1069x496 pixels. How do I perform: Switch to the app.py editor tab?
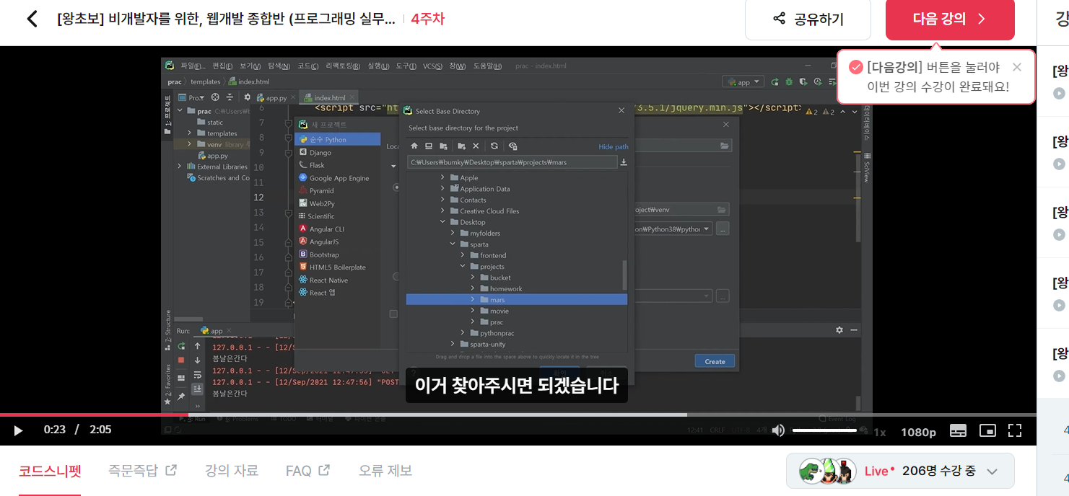(x=275, y=97)
